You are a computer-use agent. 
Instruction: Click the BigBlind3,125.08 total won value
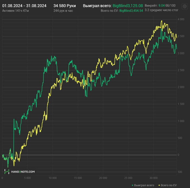(x=128, y=6)
